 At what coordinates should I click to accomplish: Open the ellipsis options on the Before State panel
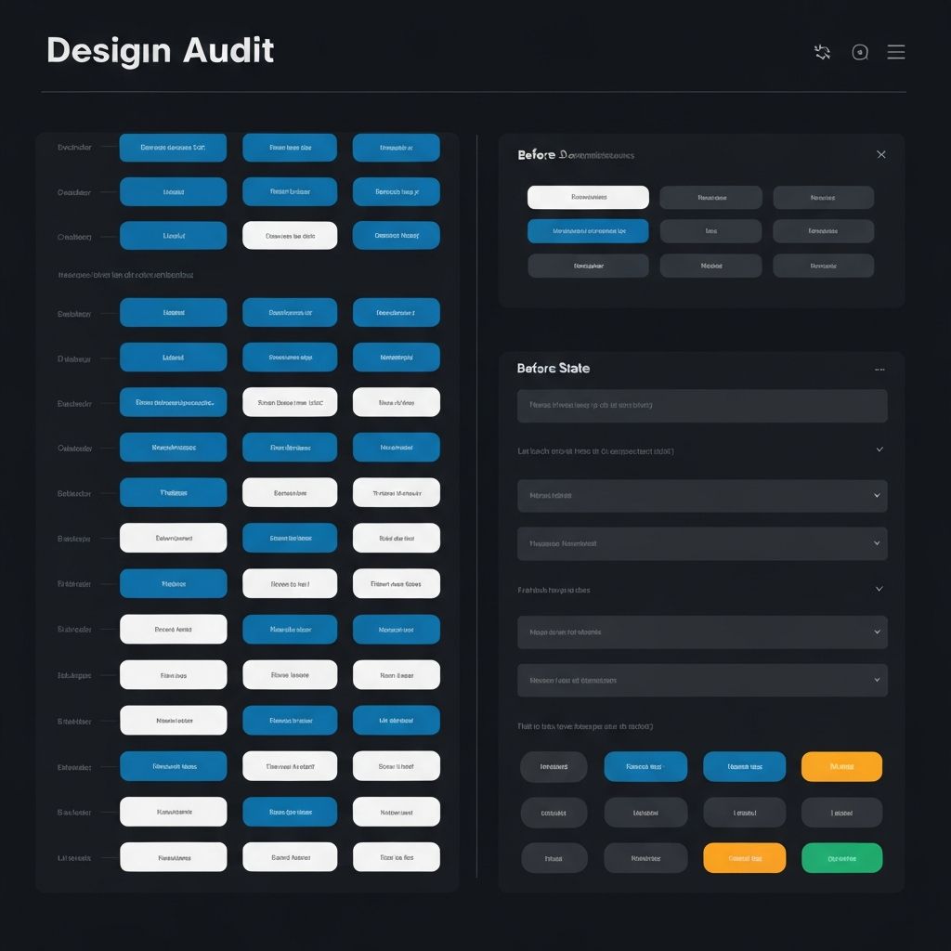[879, 368]
